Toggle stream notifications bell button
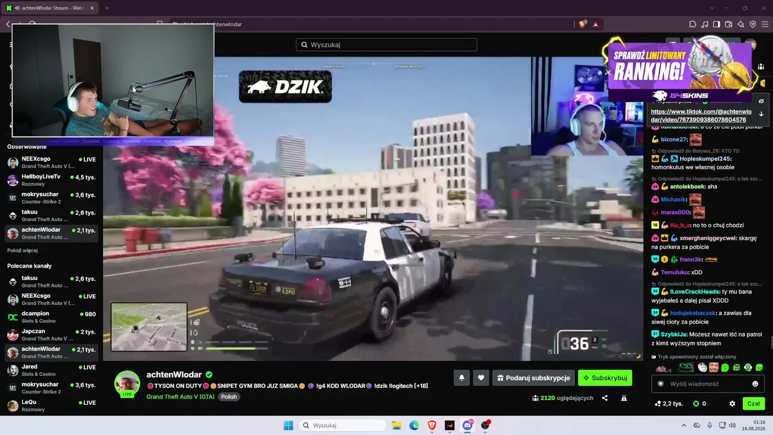The height and width of the screenshot is (435, 773). (461, 378)
